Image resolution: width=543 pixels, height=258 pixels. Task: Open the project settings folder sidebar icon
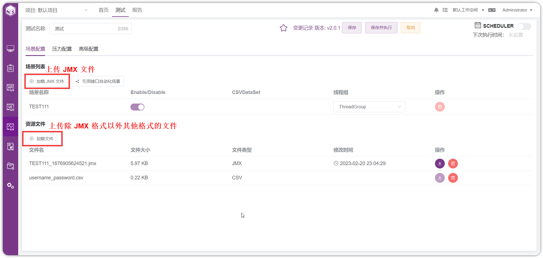click(11, 166)
